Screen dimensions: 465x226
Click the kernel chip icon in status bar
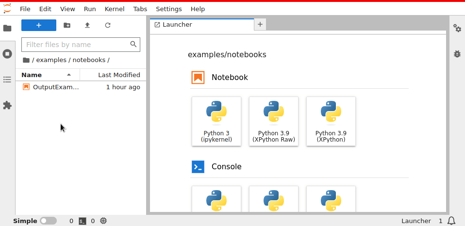coord(103,221)
